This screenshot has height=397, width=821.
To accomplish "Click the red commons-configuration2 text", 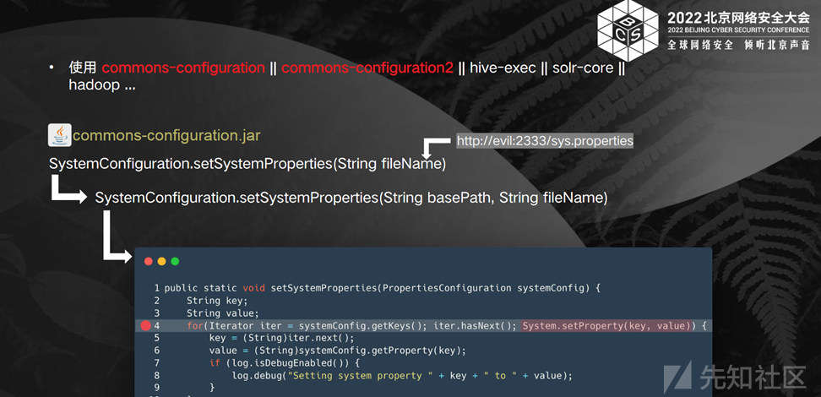I will (x=367, y=68).
